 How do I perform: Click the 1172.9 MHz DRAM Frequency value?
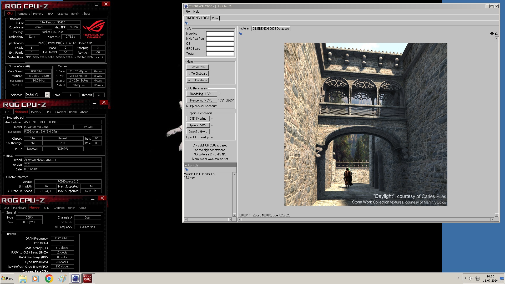coord(62,239)
